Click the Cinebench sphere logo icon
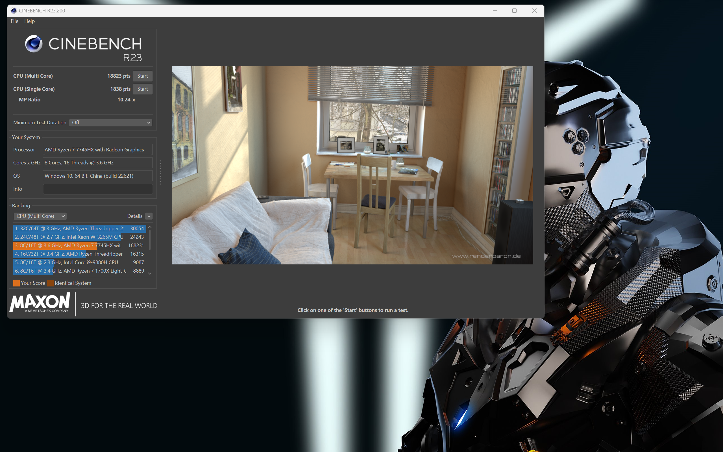 (x=34, y=44)
